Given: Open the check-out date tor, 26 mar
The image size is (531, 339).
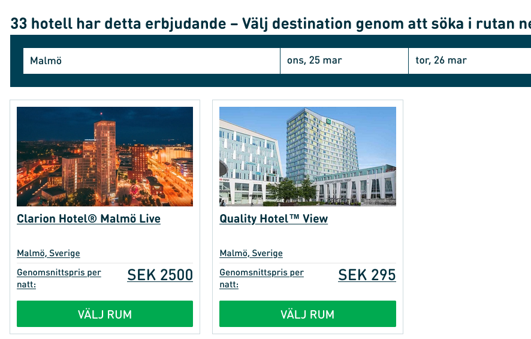Looking at the screenshot, I should point(469,61).
